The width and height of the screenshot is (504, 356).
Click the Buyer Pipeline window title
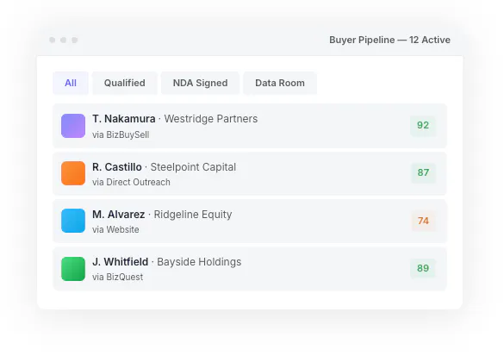[x=389, y=40]
